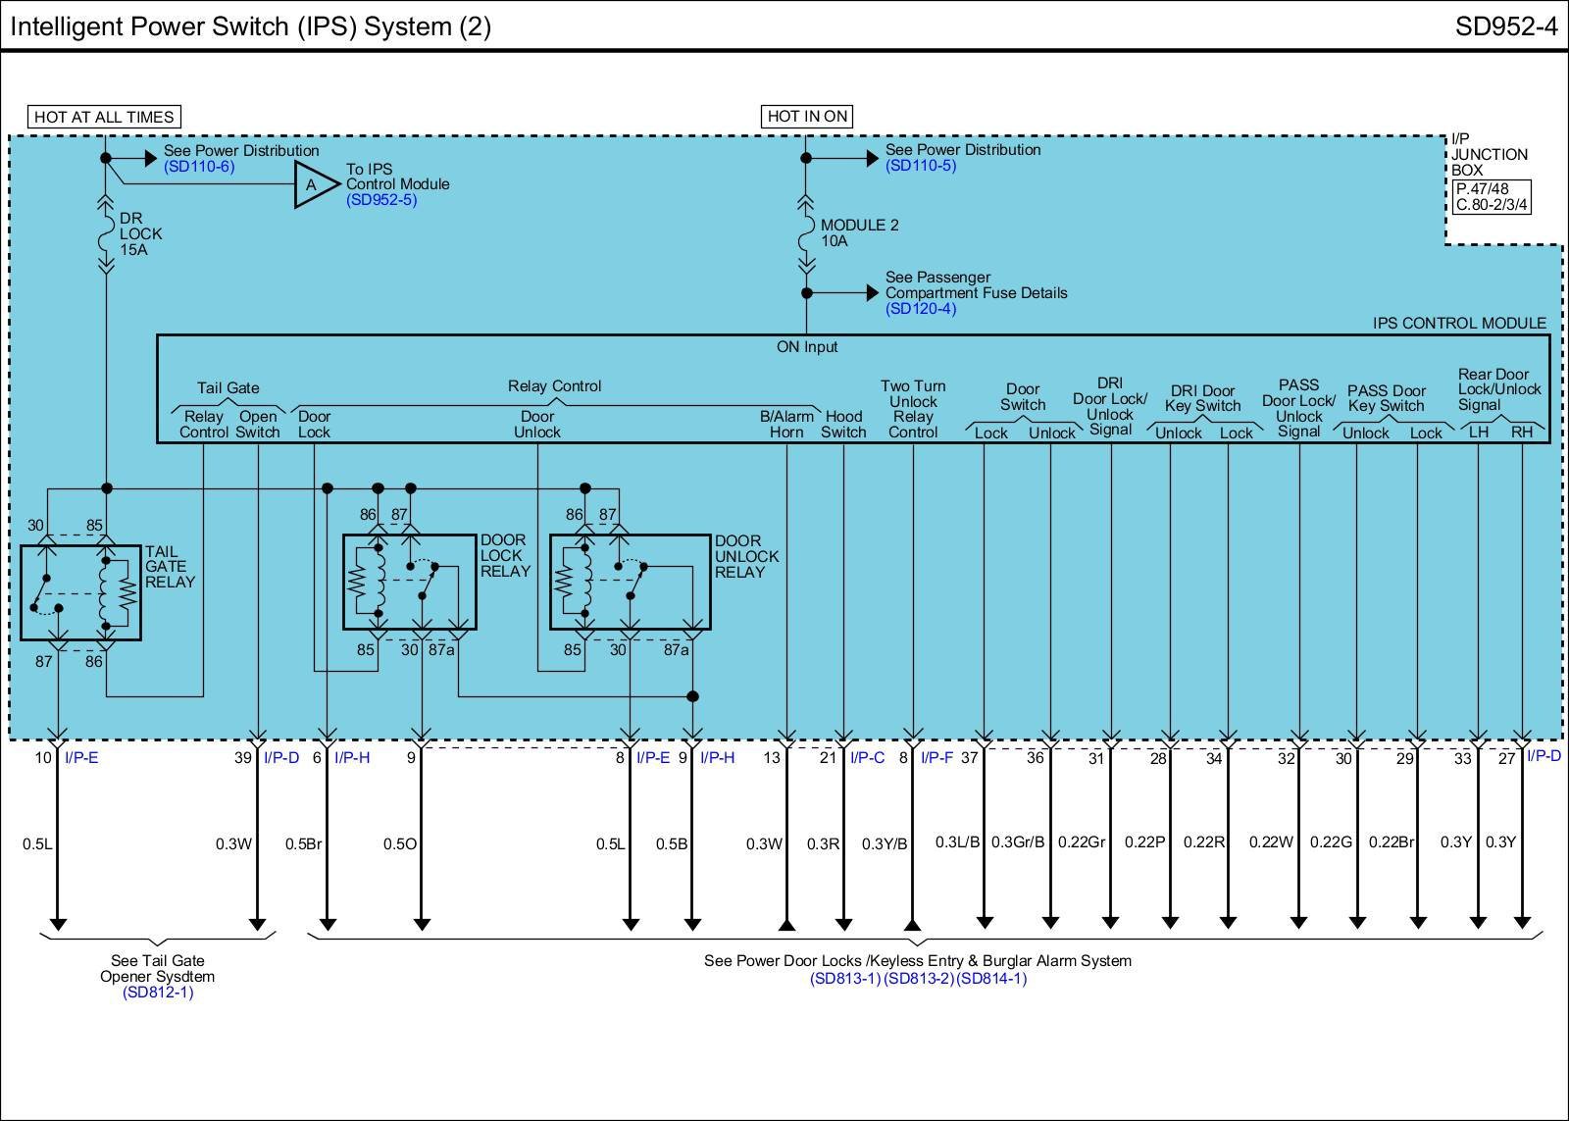This screenshot has width=1569, height=1121.
Task: Click the HOT IN ON label box
Action: (807, 117)
